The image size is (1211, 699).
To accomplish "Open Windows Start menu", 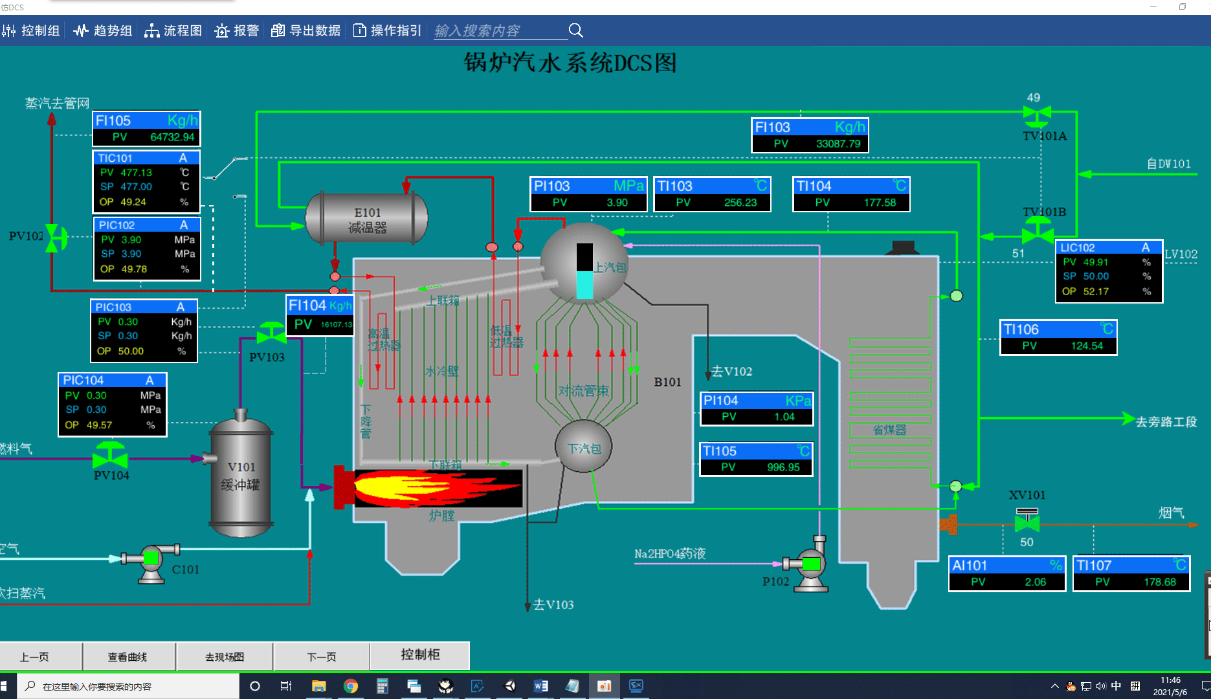I will point(4,686).
